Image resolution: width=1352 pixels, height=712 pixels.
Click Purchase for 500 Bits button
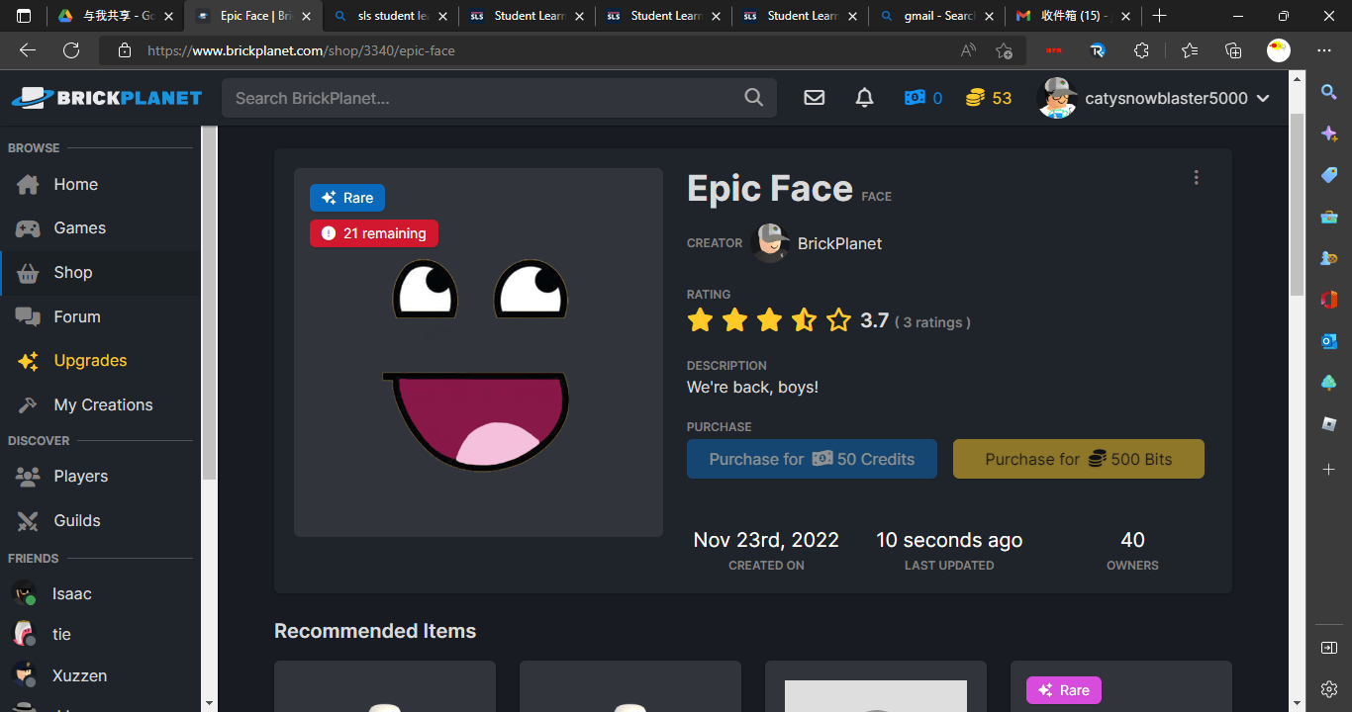(1078, 459)
